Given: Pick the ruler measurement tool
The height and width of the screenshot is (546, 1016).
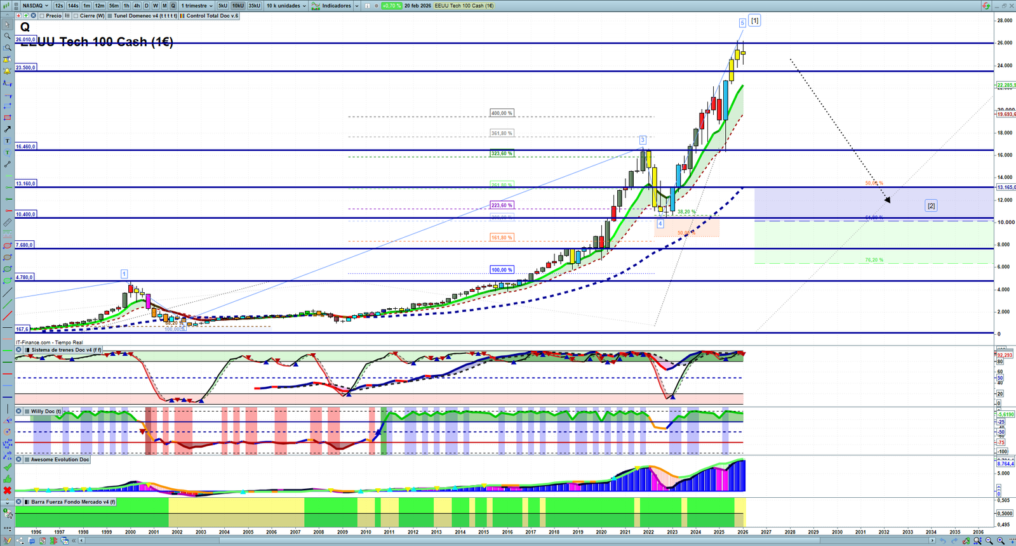Looking at the screenshot, I should [7, 223].
